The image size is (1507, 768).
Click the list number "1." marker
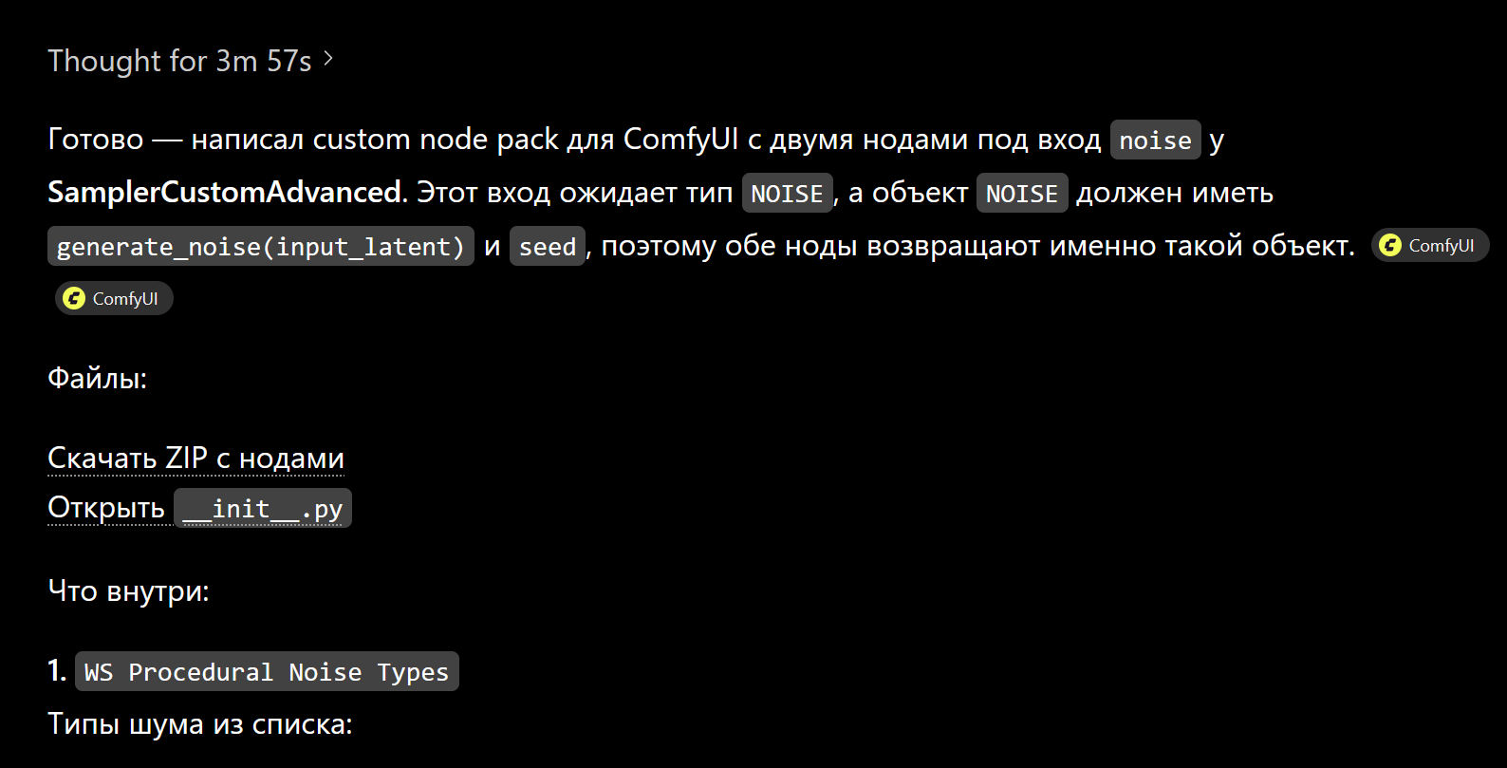(57, 671)
